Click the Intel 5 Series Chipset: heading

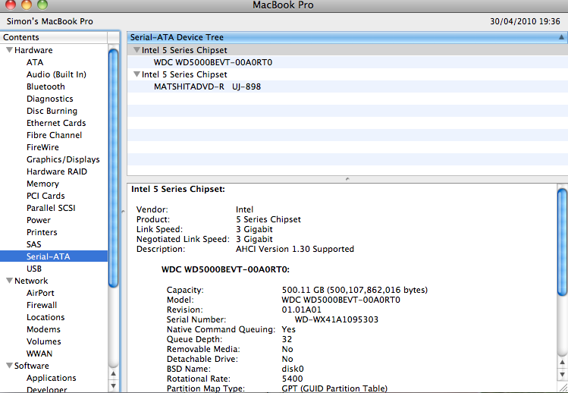tap(178, 189)
